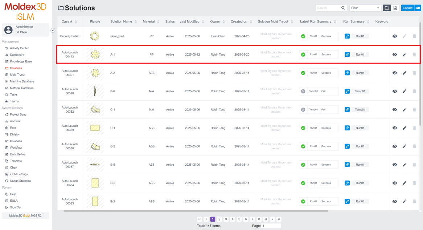Edit the A-2 solution with pencil icon

[x=404, y=73]
